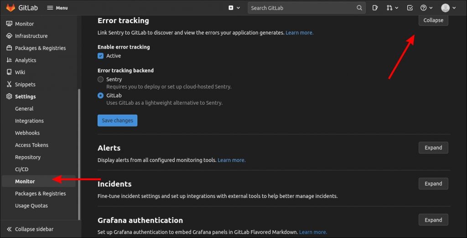Image resolution: width=467 pixels, height=238 pixels.
Task: Collapse the Error tracking section
Action: tap(433, 20)
